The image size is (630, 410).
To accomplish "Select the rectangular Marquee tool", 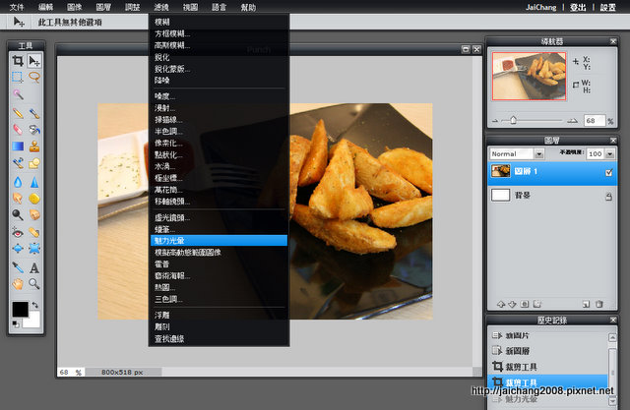I will (x=18, y=77).
